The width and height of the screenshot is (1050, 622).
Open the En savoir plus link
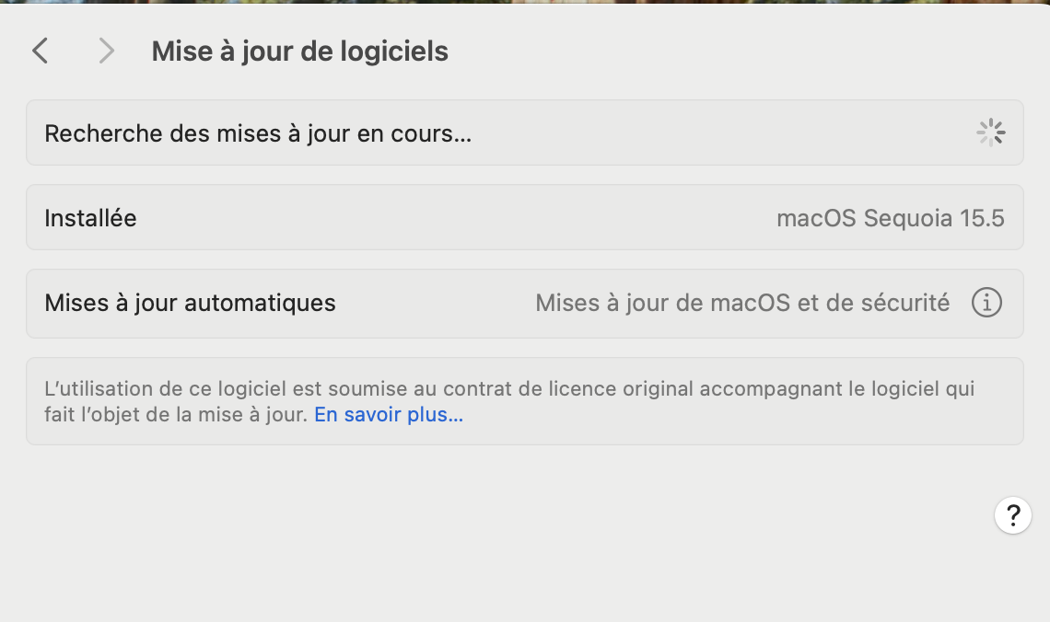388,414
